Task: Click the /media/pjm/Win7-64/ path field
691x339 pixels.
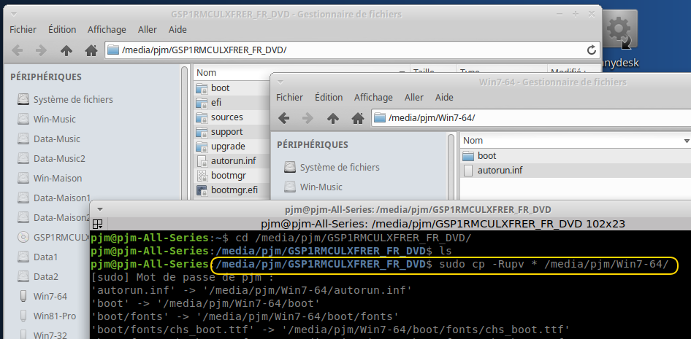Action: pyautogui.click(x=526, y=118)
